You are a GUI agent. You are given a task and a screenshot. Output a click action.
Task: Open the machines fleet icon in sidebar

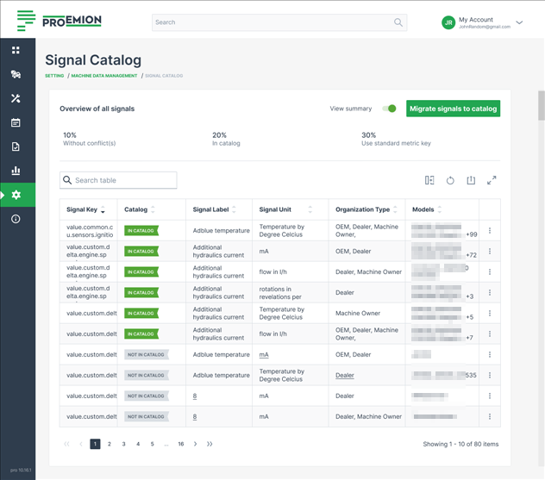[16, 75]
